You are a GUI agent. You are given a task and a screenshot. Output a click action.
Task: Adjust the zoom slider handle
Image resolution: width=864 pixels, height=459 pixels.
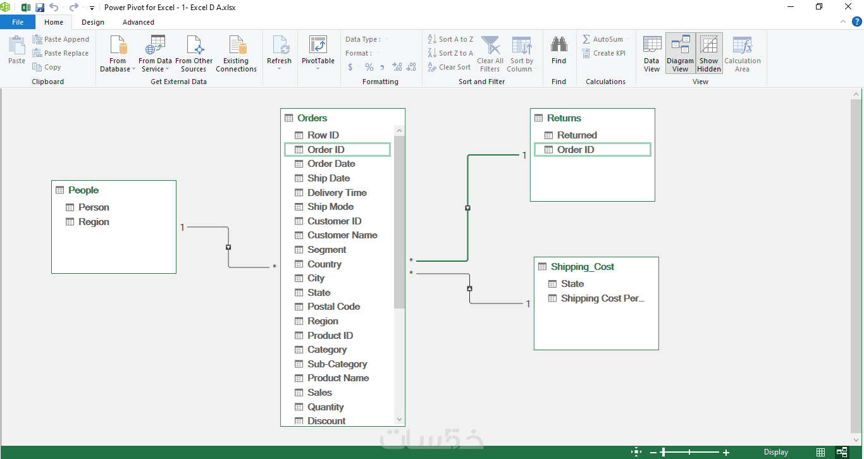[663, 453]
